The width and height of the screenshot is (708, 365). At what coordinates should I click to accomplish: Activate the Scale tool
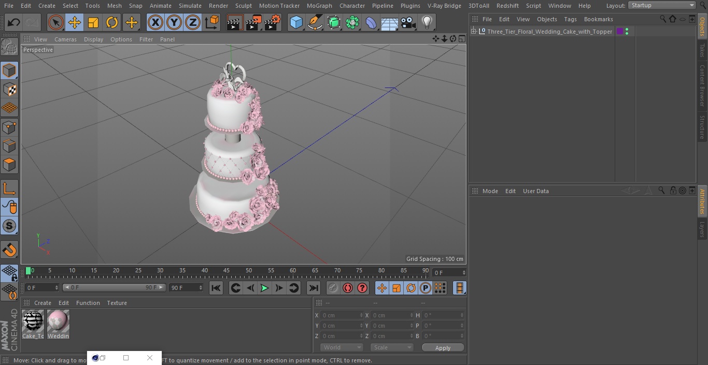[x=93, y=22]
